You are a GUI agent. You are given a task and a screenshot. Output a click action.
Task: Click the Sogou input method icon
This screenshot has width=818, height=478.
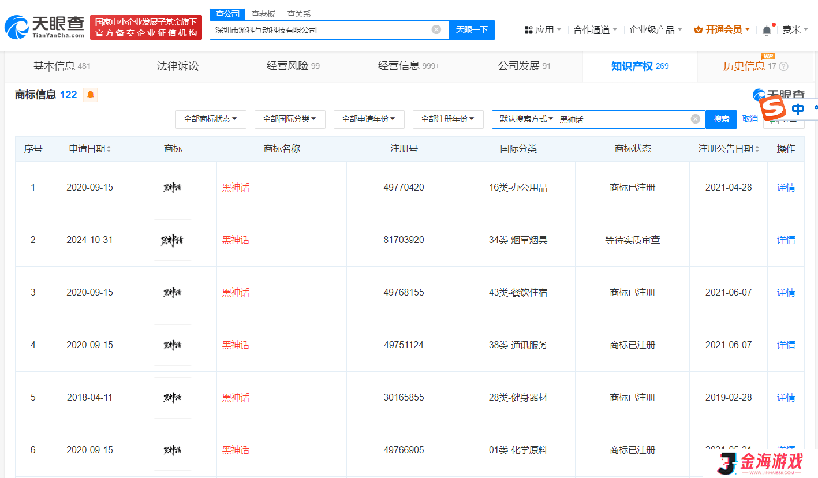click(772, 108)
